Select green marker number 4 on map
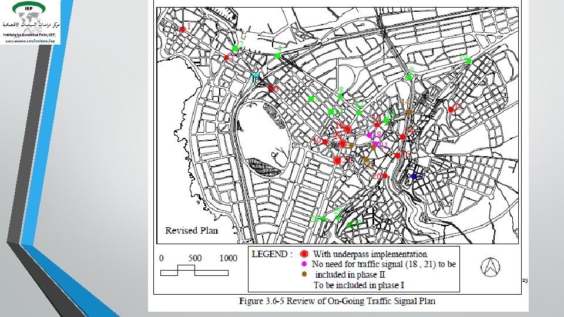 [277, 56]
